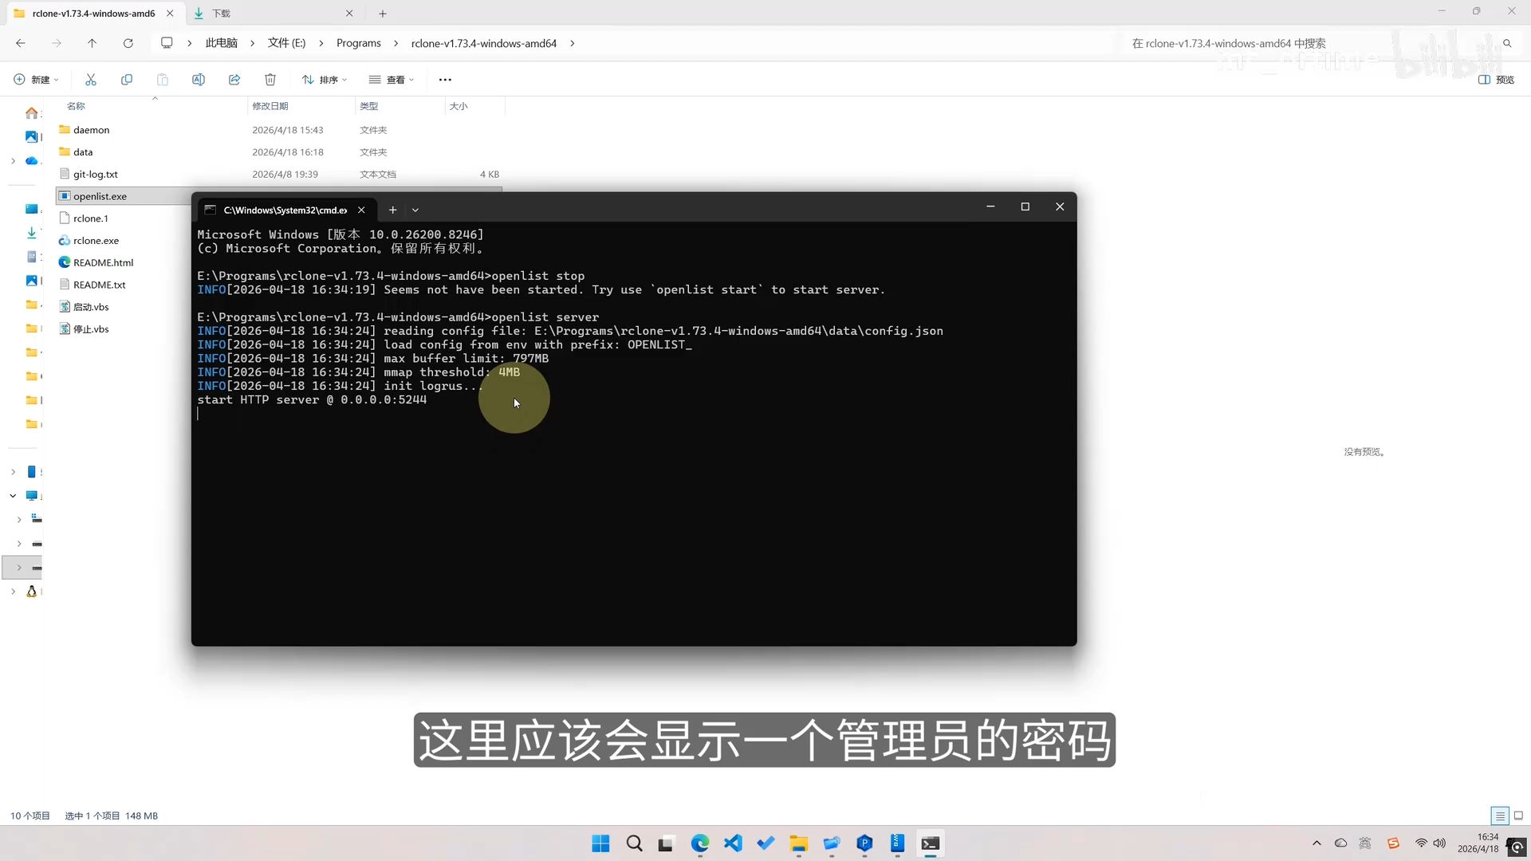Cut the selected file using scissors icon

point(90,79)
